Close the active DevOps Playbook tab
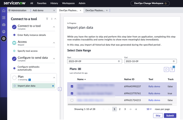The height and width of the screenshot is (120, 183). [80, 10]
